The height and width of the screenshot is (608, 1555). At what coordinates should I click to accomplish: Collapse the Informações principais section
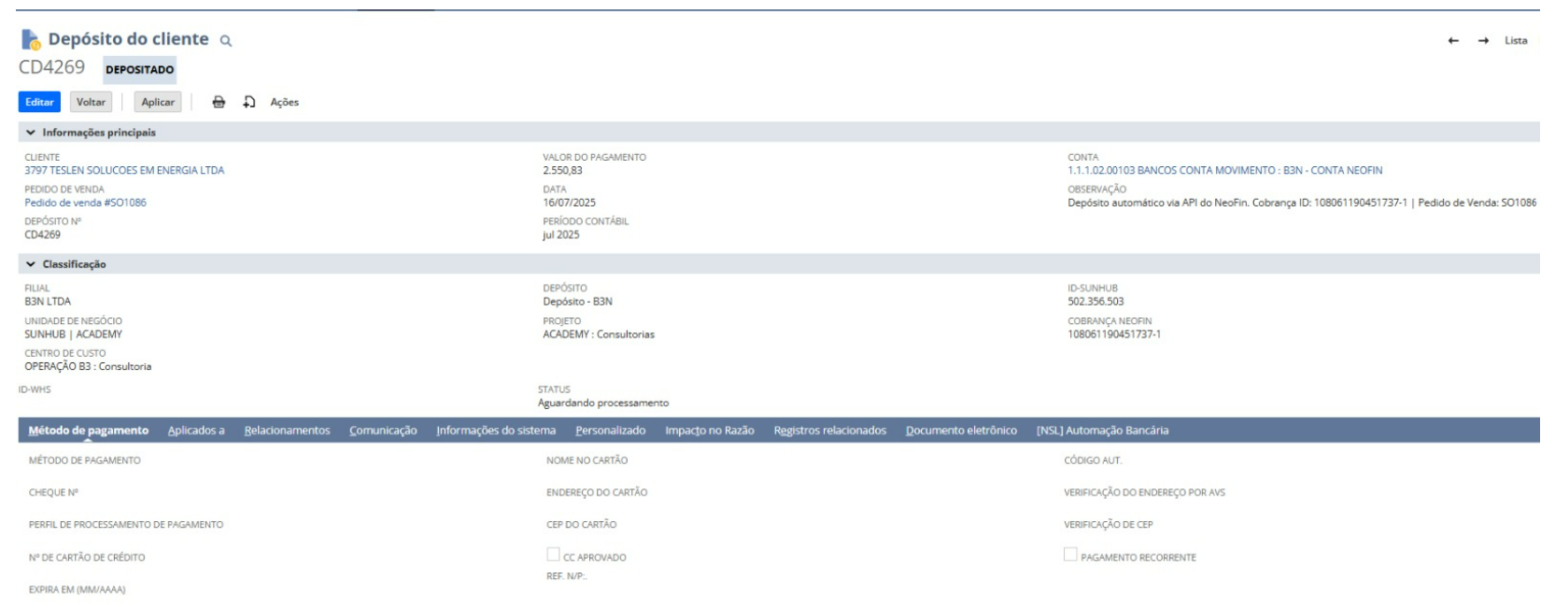point(31,133)
